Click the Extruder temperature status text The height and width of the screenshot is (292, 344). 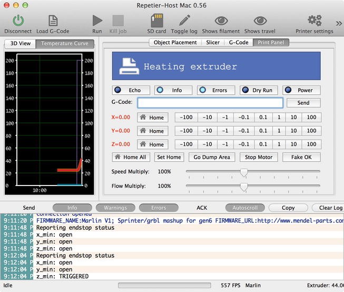pos(326,286)
